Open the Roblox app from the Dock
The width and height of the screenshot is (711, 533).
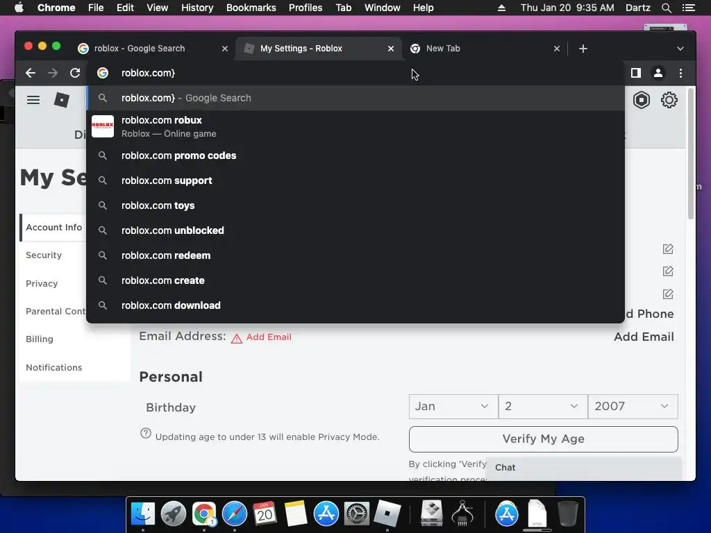[387, 514]
